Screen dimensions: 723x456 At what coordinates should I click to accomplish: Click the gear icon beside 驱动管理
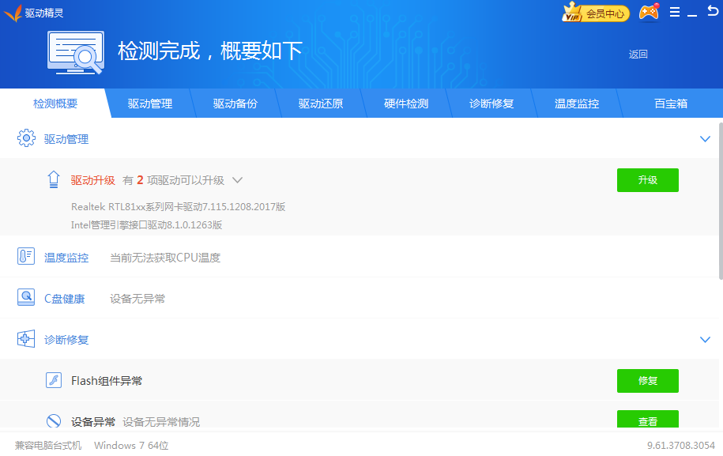point(26,138)
